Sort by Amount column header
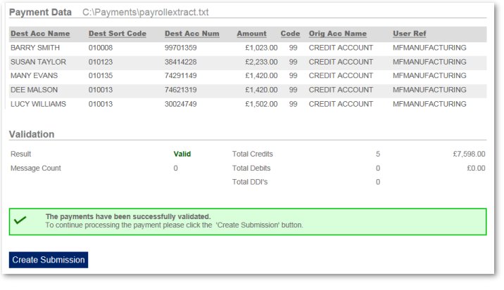504x290 pixels. pos(252,34)
